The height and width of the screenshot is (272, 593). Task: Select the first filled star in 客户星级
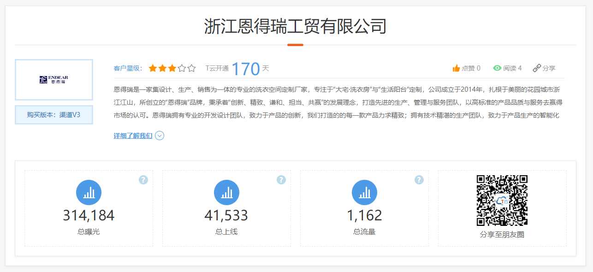click(x=152, y=68)
